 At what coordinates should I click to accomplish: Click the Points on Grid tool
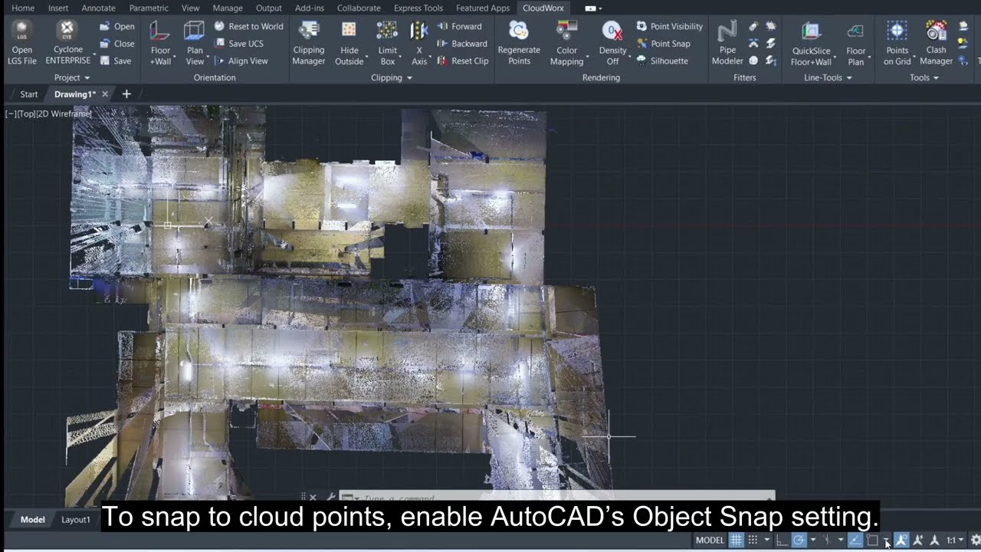tap(897, 42)
